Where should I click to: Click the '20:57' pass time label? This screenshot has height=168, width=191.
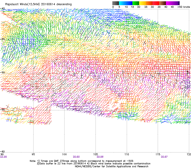click(x=164, y=157)
